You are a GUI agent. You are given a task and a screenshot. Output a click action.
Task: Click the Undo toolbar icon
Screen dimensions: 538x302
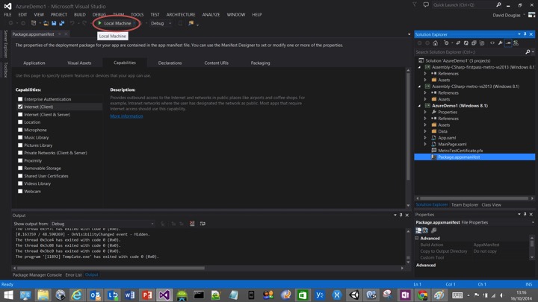[x=72, y=23]
